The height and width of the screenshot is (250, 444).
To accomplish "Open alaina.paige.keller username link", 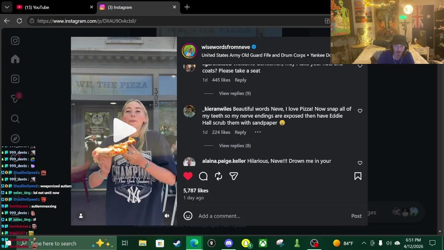I will click(224, 161).
